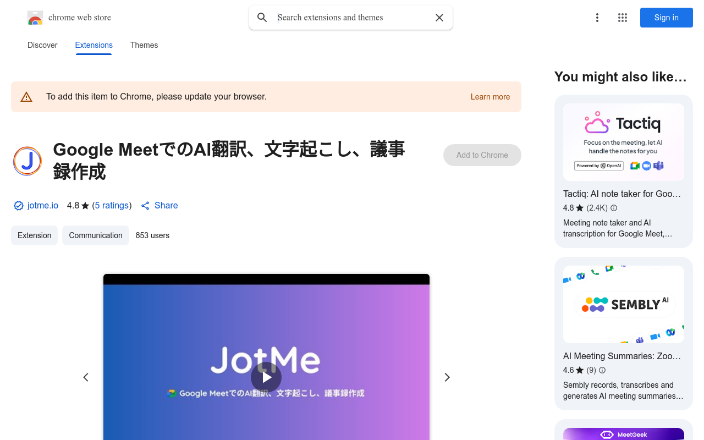Open Tactiq: AI note taker title
The image size is (704, 440).
click(622, 194)
